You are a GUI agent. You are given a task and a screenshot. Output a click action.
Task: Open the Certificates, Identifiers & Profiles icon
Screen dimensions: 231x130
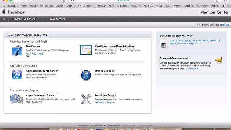click(x=86, y=50)
